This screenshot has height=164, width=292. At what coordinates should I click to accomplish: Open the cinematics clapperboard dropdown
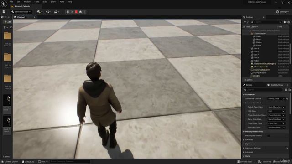pos(57,12)
